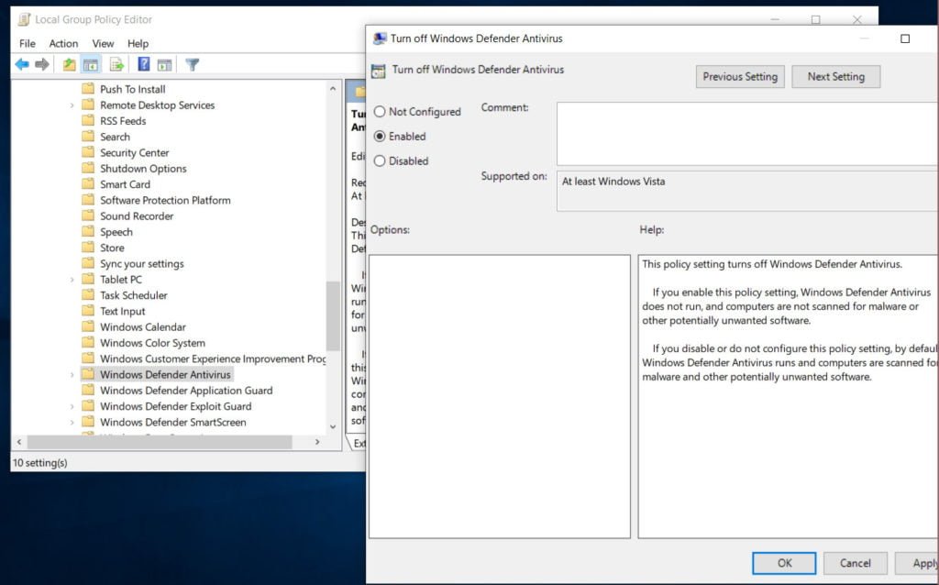This screenshot has width=939, height=585.
Task: Click the Back arrow in Group Policy toolbar
Action: point(22,64)
